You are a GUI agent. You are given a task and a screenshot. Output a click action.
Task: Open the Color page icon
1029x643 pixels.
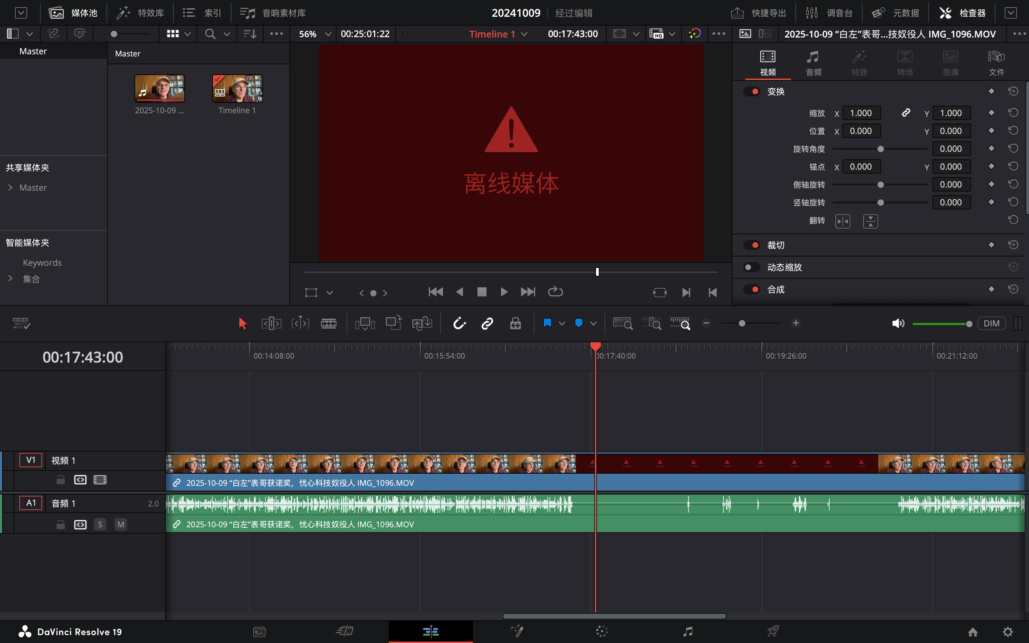(x=601, y=632)
